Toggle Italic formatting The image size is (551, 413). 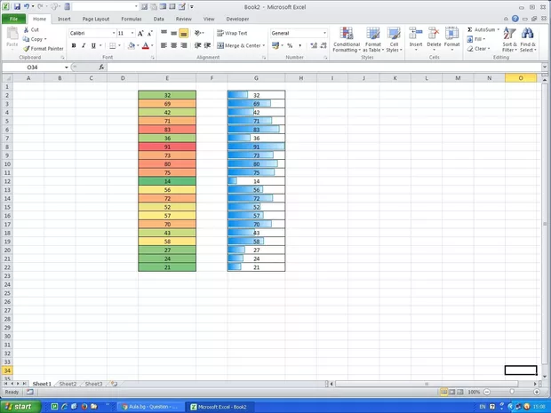point(83,46)
